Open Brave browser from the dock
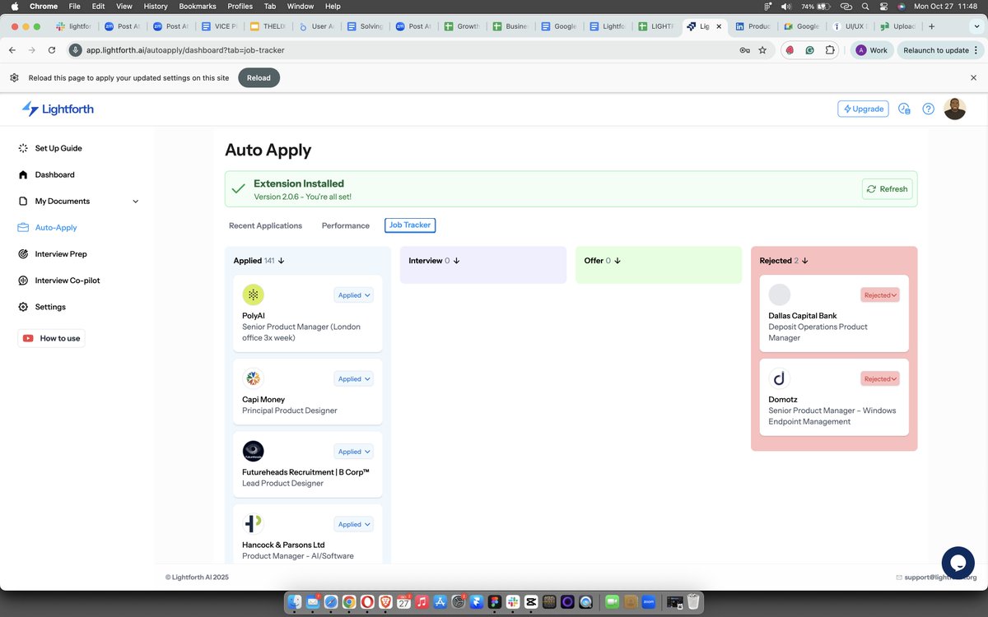 point(385,602)
